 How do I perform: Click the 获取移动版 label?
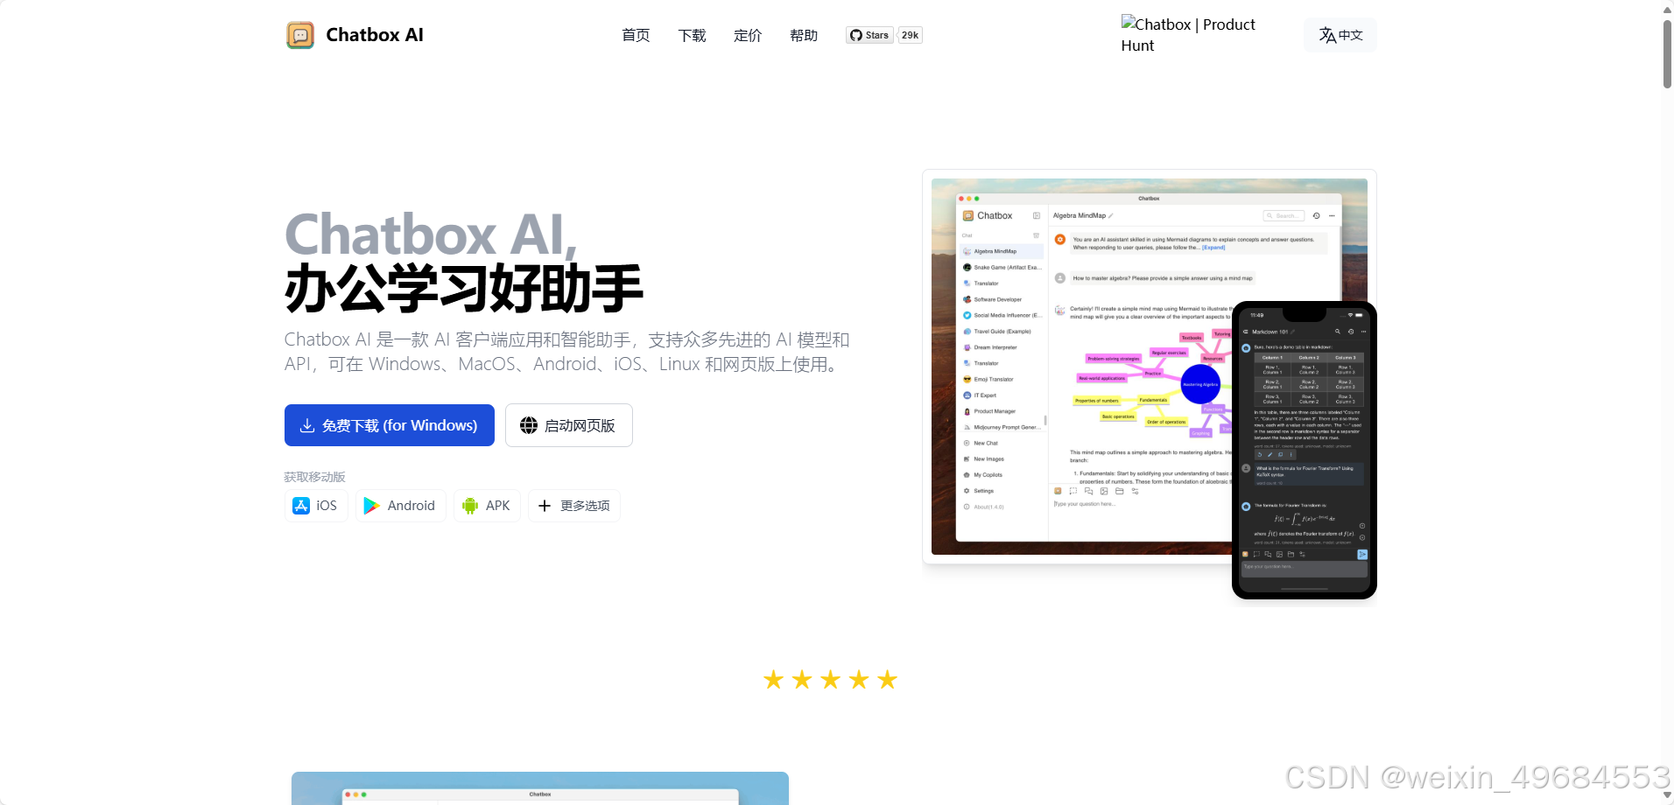[314, 477]
